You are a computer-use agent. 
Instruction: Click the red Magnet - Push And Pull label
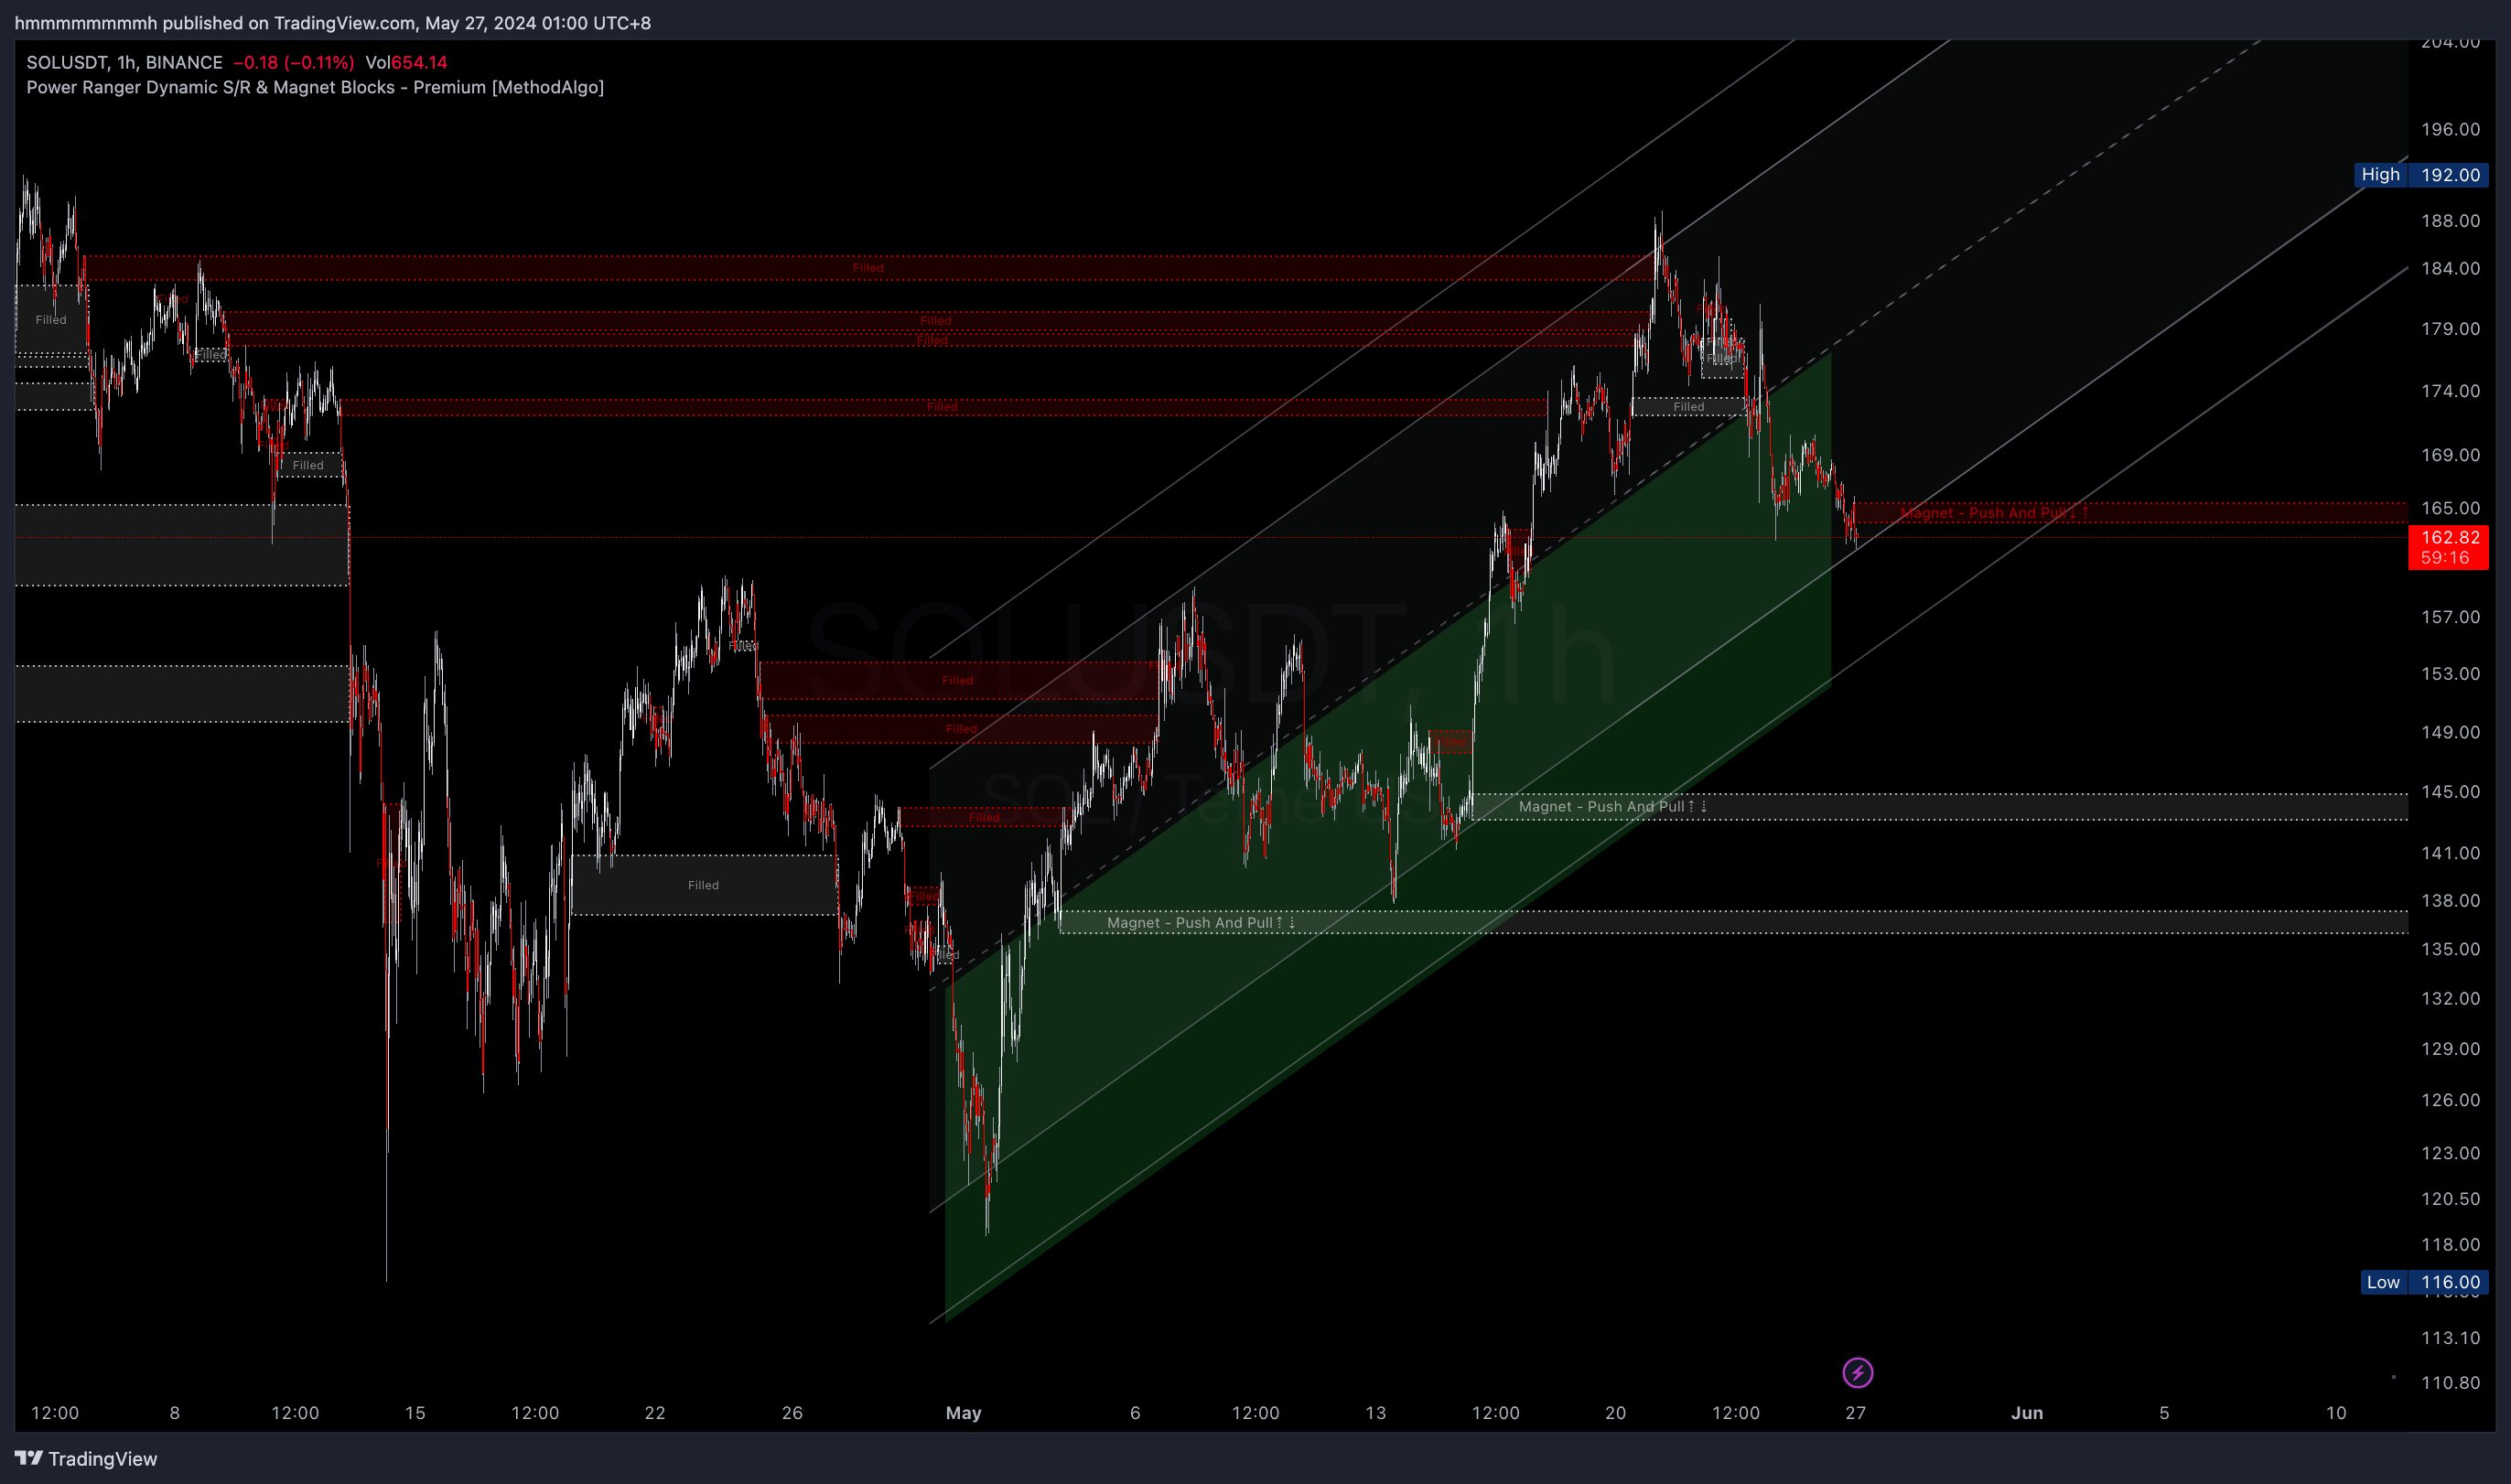point(1992,513)
